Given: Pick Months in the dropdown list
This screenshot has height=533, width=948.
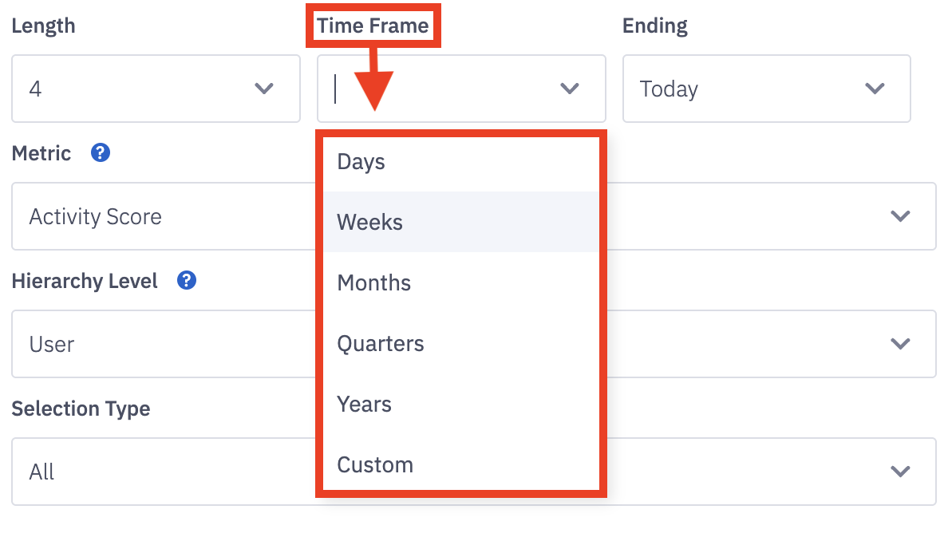Looking at the screenshot, I should click(x=461, y=282).
